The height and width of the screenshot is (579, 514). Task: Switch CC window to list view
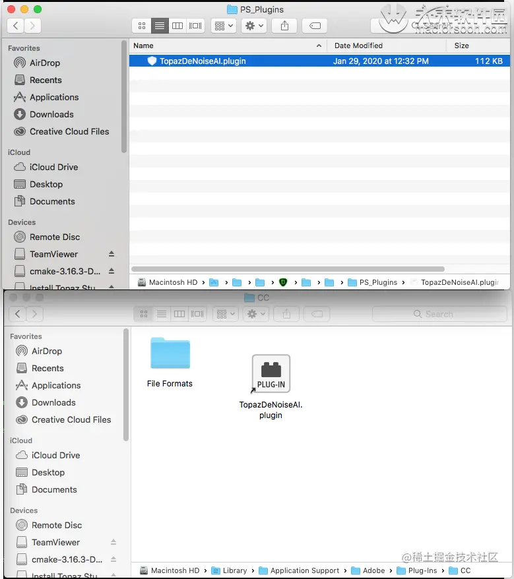pyautogui.click(x=162, y=315)
